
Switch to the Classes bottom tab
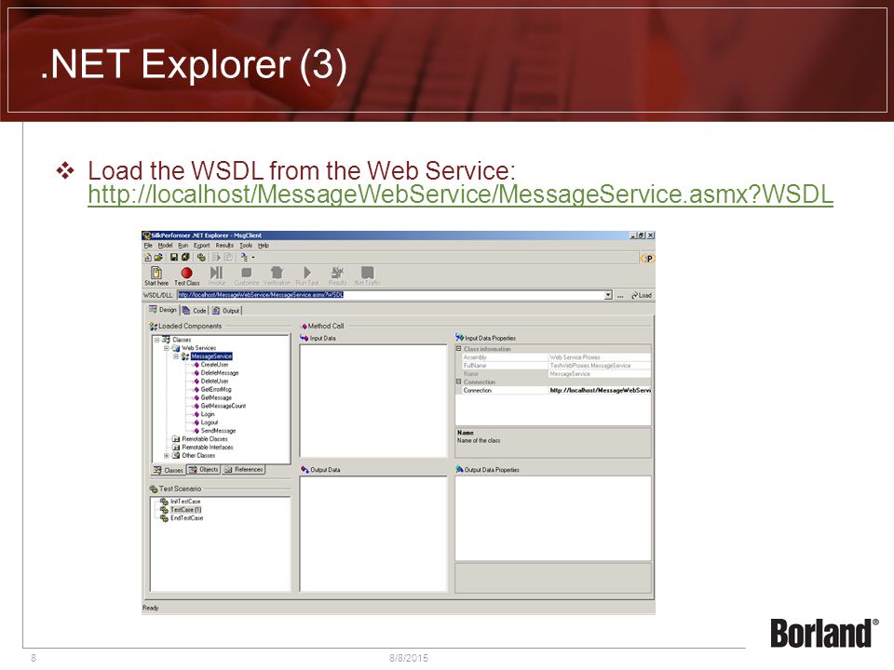click(168, 470)
